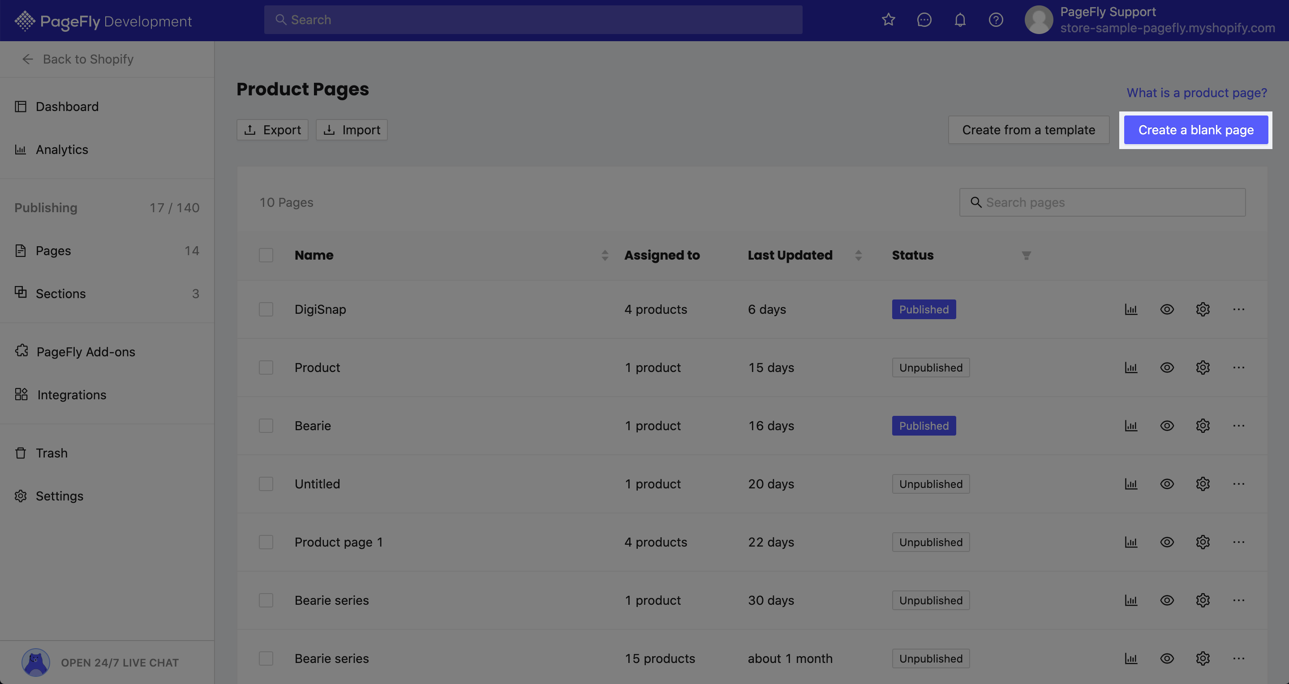Sort pages by Name column arrows

[605, 255]
